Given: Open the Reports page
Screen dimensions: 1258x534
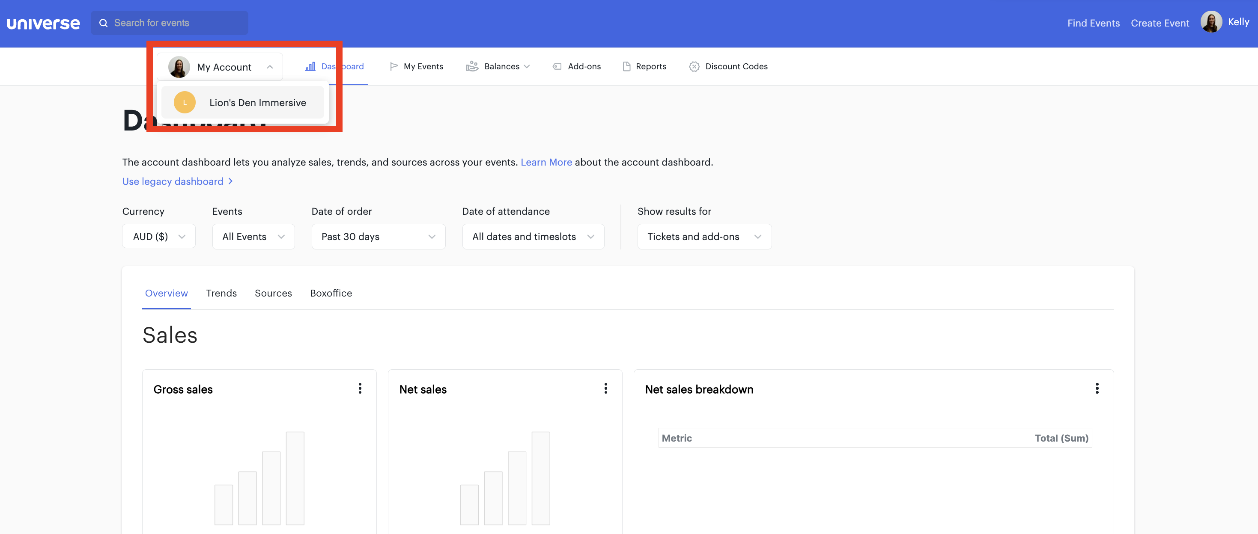Looking at the screenshot, I should click(644, 66).
